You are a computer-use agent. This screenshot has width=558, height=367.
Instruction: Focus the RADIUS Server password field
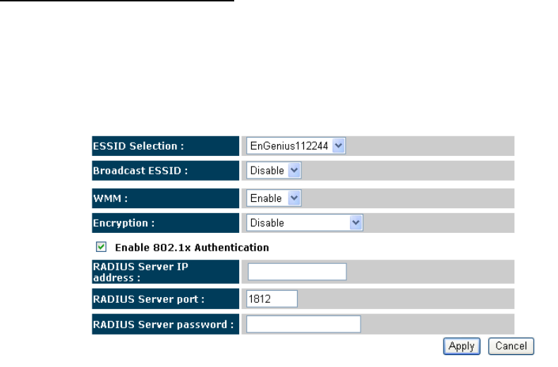pyautogui.click(x=303, y=324)
